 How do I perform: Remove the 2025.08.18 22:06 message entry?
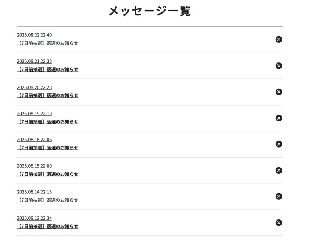pyautogui.click(x=279, y=144)
